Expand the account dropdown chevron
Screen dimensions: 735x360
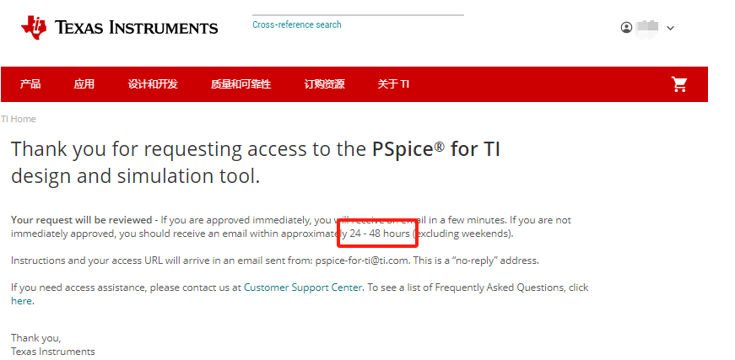click(670, 28)
